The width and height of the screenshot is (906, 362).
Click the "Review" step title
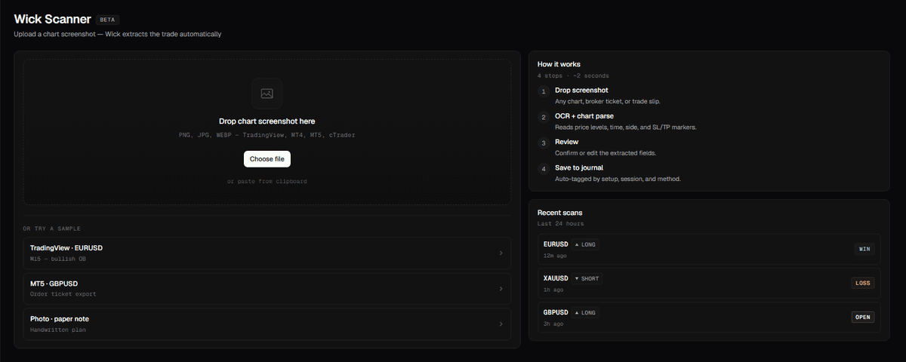click(x=567, y=142)
